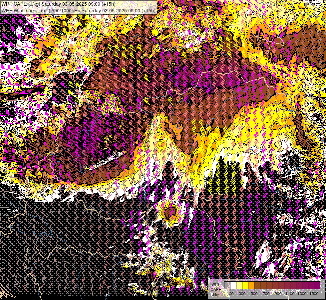
Task: Click the WRF Wind shear title line
Action: click(78, 10)
